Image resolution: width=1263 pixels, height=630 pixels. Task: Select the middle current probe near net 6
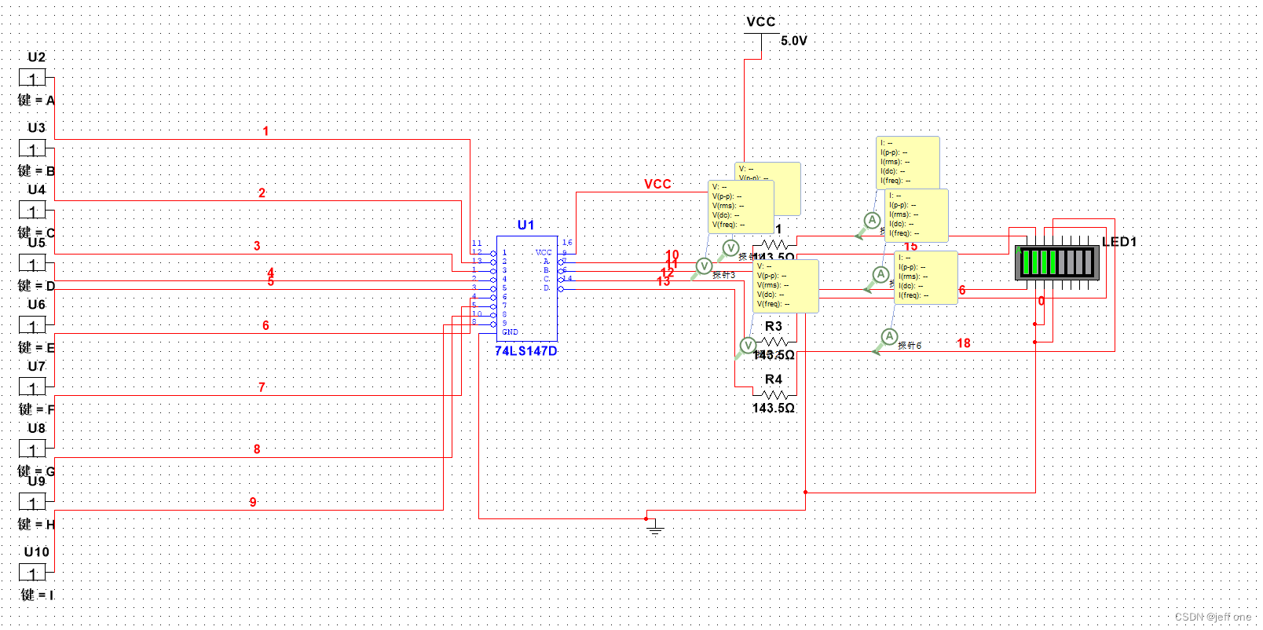click(880, 274)
